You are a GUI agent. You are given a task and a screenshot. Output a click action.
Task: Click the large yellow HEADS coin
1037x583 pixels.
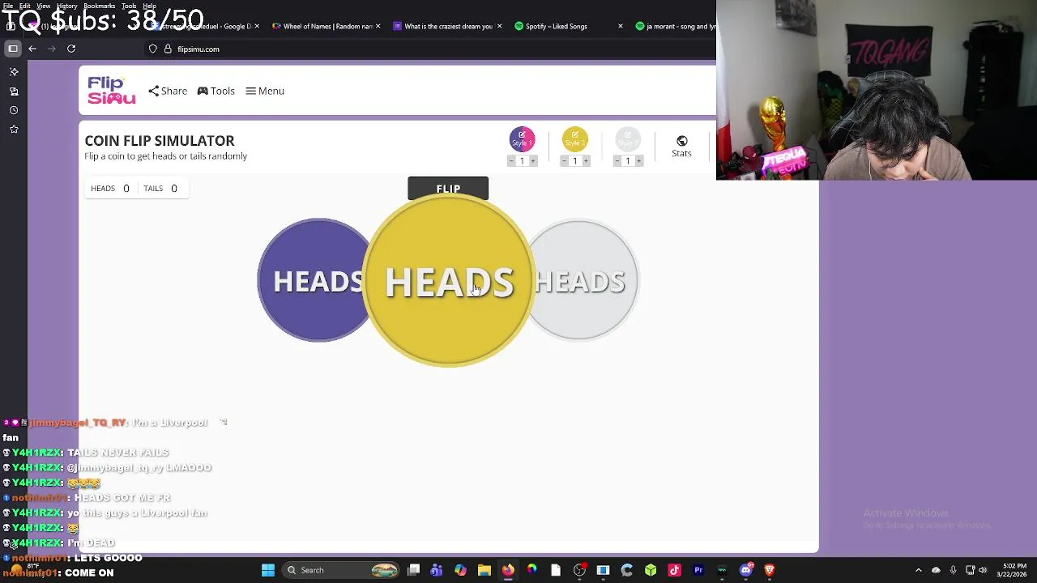[449, 281]
